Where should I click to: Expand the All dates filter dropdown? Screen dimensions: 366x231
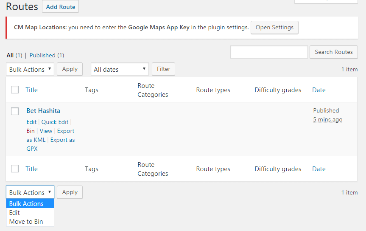(120, 69)
